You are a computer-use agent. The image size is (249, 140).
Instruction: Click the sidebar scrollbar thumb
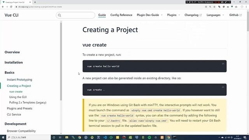coord(61,61)
